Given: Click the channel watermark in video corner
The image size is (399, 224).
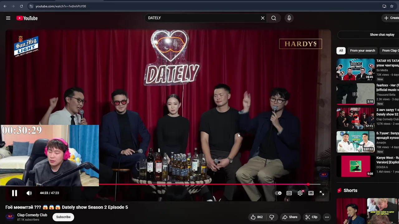Looking at the screenshot, I should pos(324,175).
